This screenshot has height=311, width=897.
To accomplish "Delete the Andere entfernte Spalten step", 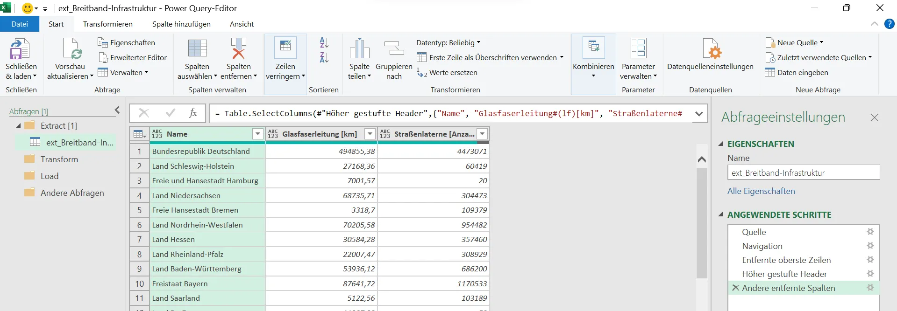I will pos(735,288).
